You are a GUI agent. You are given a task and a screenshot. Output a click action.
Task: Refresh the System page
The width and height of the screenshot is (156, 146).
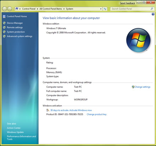105,9
